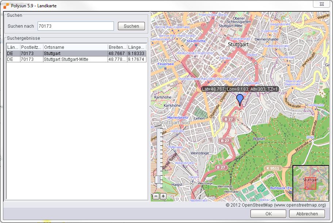Image resolution: width=333 pixels, height=223 pixels.
Task: Click the Lat/Lon coordinate tooltip label
Action: pyautogui.click(x=240, y=89)
